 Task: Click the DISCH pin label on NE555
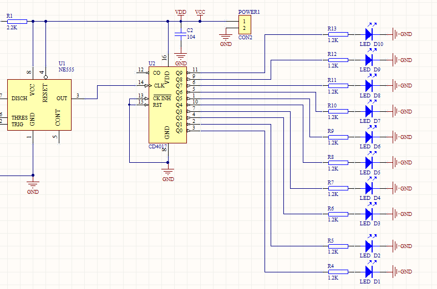[19, 99]
